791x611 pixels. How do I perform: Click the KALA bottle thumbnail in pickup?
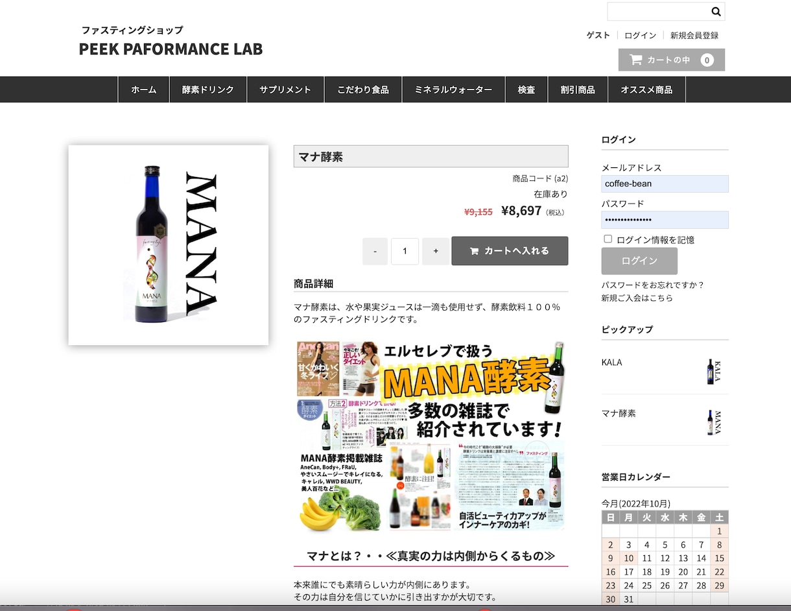pyautogui.click(x=714, y=371)
